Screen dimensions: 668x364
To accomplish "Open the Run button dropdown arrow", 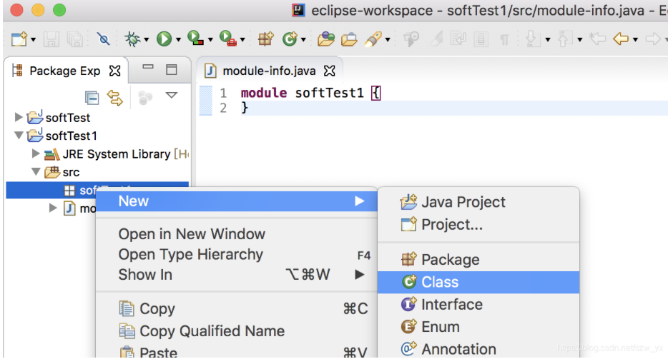I will click(x=178, y=40).
